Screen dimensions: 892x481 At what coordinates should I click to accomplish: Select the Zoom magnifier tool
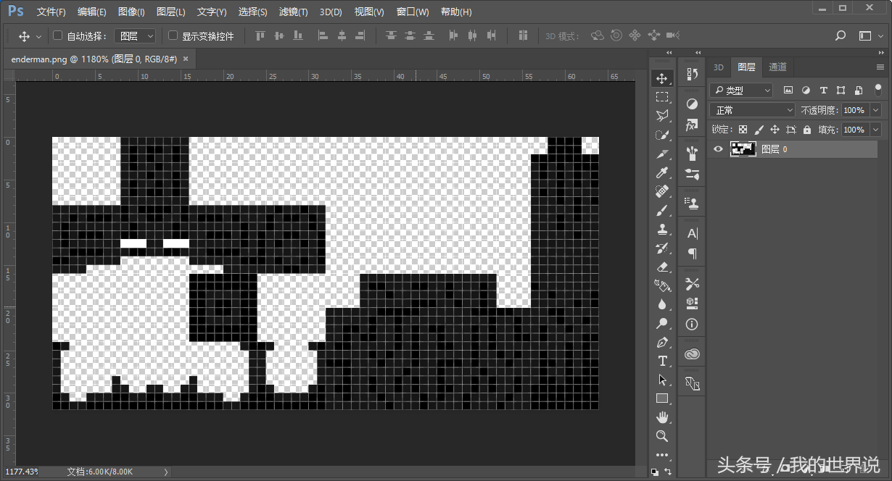(x=661, y=436)
